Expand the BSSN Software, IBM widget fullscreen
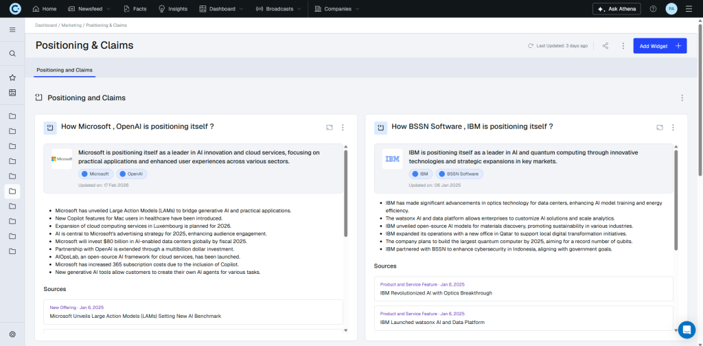703x346 pixels. pos(660,128)
